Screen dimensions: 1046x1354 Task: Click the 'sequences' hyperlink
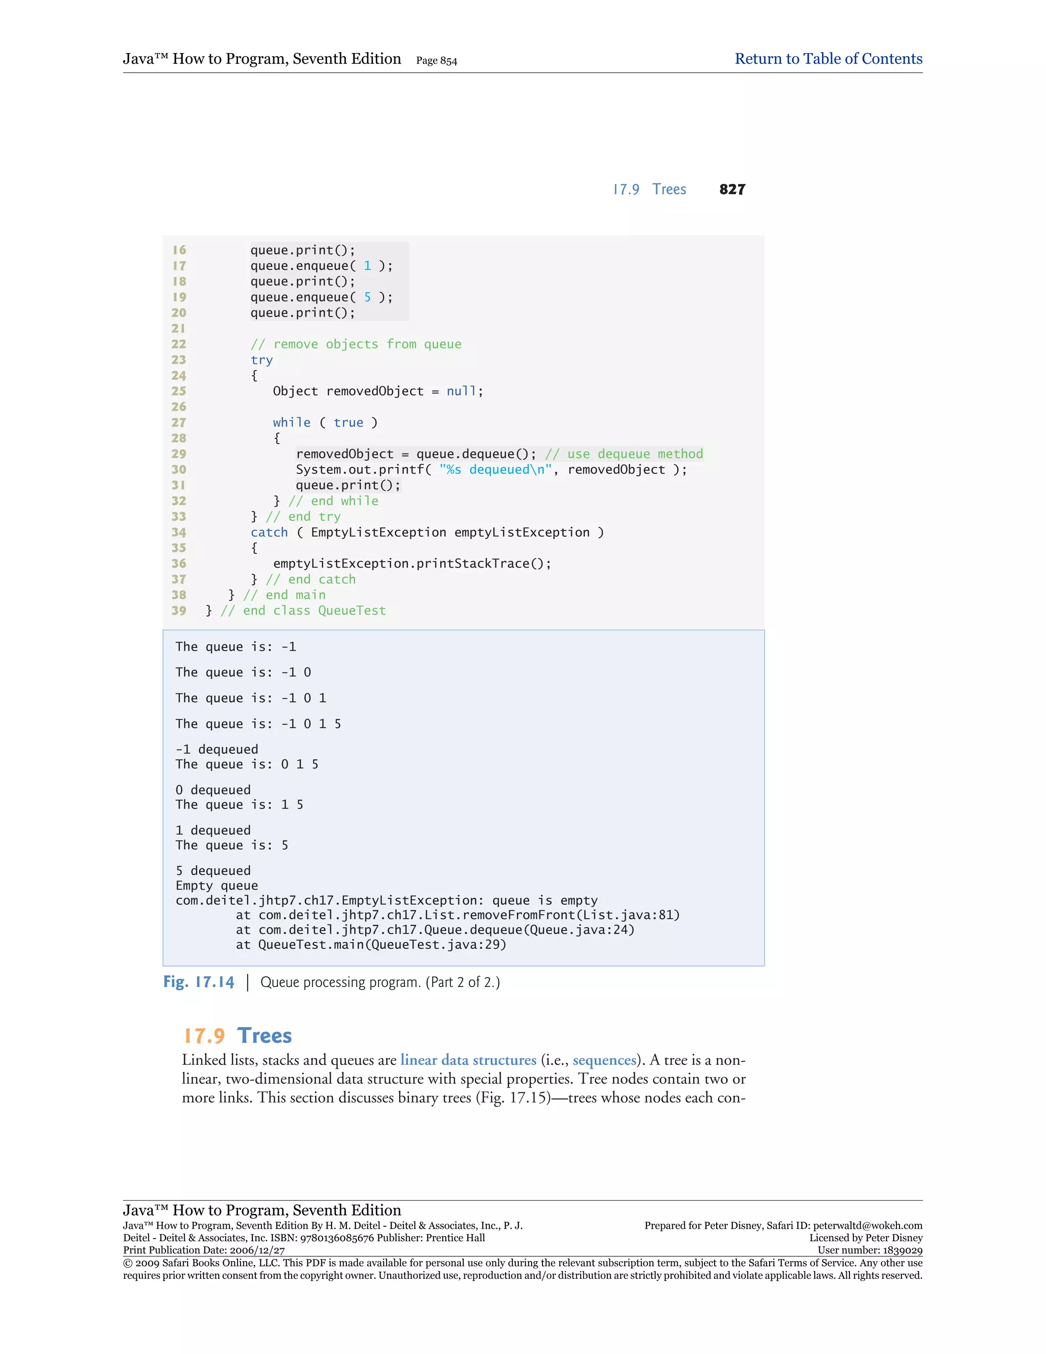(x=604, y=1060)
